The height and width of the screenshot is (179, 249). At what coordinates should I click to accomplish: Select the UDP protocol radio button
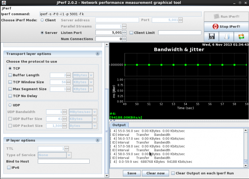10,105
